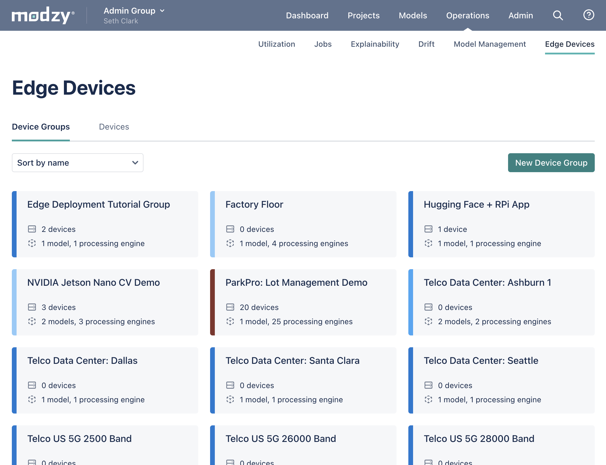
Task: Click the processing engine icon on NVIDIA Jetson Nano CV Demo
Action: point(33,322)
